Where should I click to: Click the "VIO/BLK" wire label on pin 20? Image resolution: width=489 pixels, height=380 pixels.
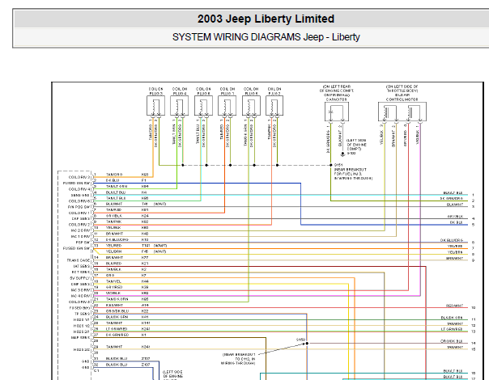point(113,293)
